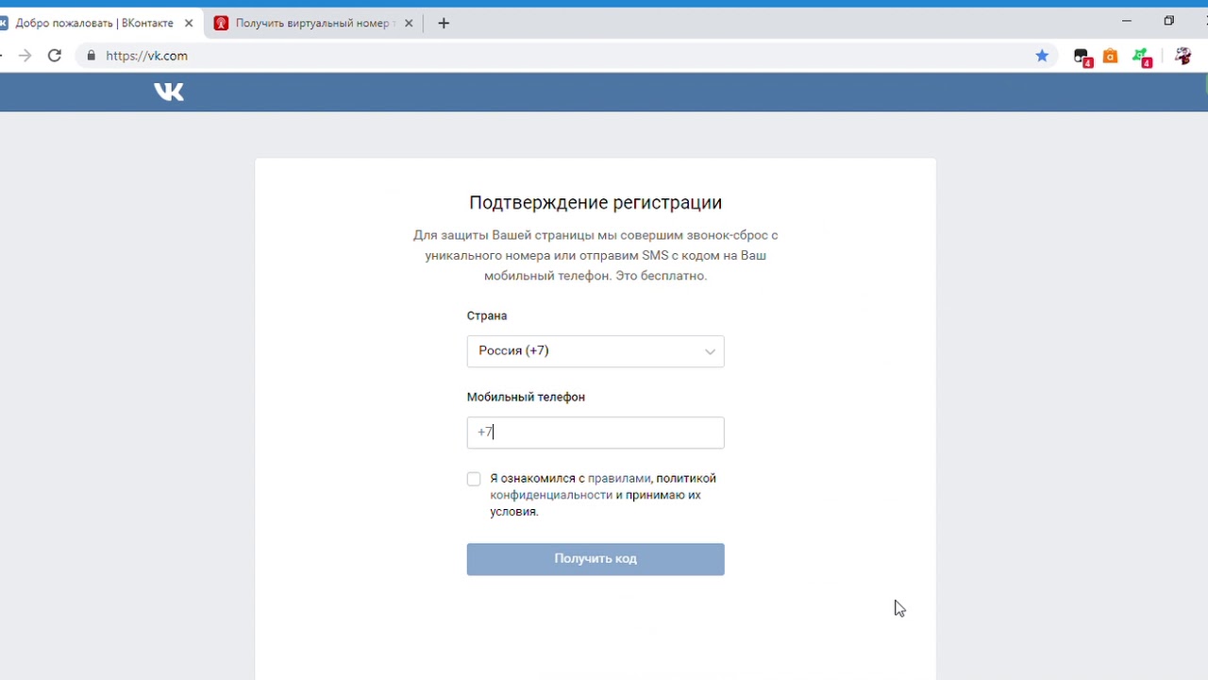Image resolution: width=1208 pixels, height=680 pixels.
Task: Switch to Получить виртуальный номер tab
Action: tap(312, 24)
